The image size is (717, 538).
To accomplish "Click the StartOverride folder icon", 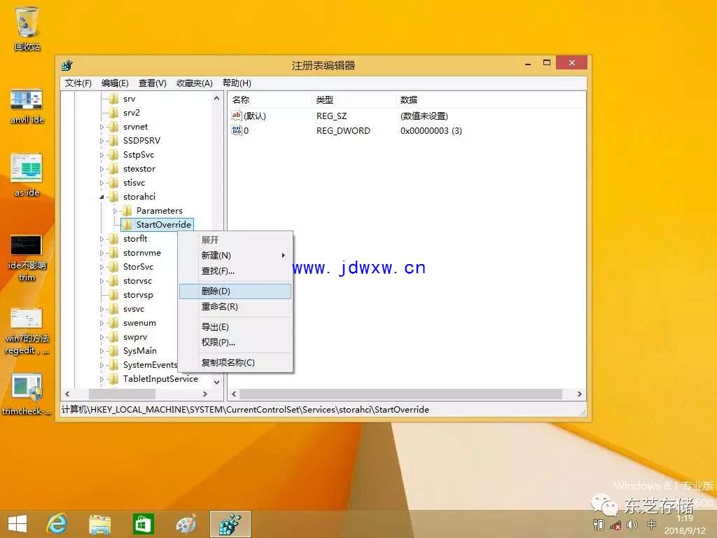I will pos(127,224).
